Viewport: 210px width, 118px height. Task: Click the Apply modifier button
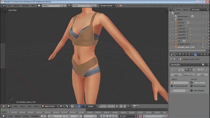pos(176,75)
